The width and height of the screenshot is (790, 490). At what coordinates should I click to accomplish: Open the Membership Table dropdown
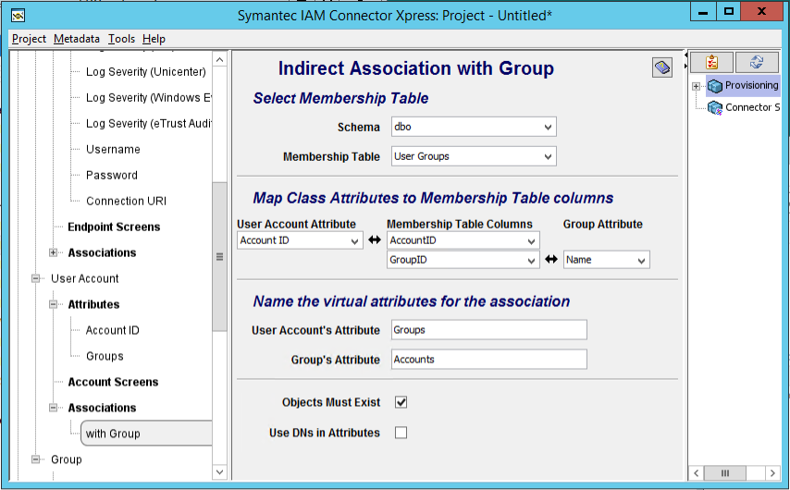point(474,156)
